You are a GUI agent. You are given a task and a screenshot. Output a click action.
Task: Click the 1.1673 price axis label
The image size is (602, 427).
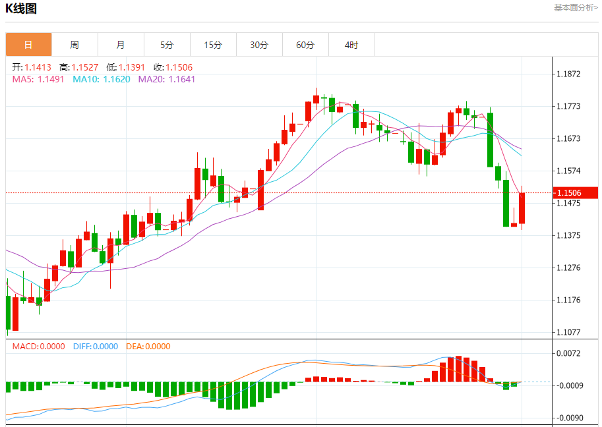(568, 138)
